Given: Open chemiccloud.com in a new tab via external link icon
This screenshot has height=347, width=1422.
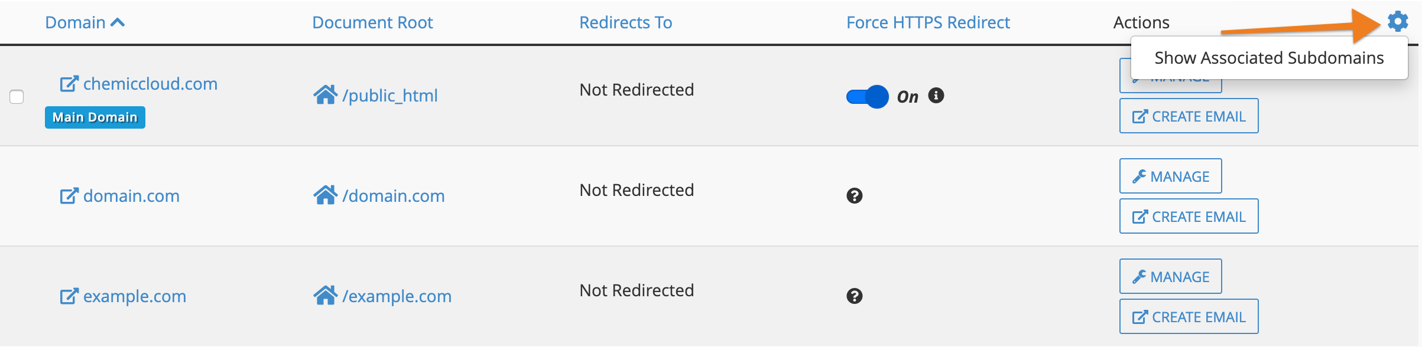Looking at the screenshot, I should pyautogui.click(x=69, y=83).
